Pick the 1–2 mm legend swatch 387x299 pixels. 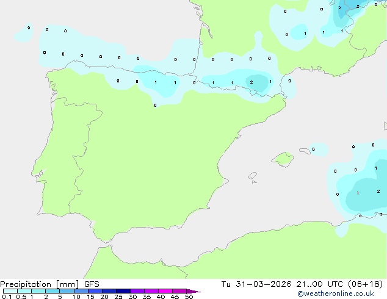(x=38, y=291)
